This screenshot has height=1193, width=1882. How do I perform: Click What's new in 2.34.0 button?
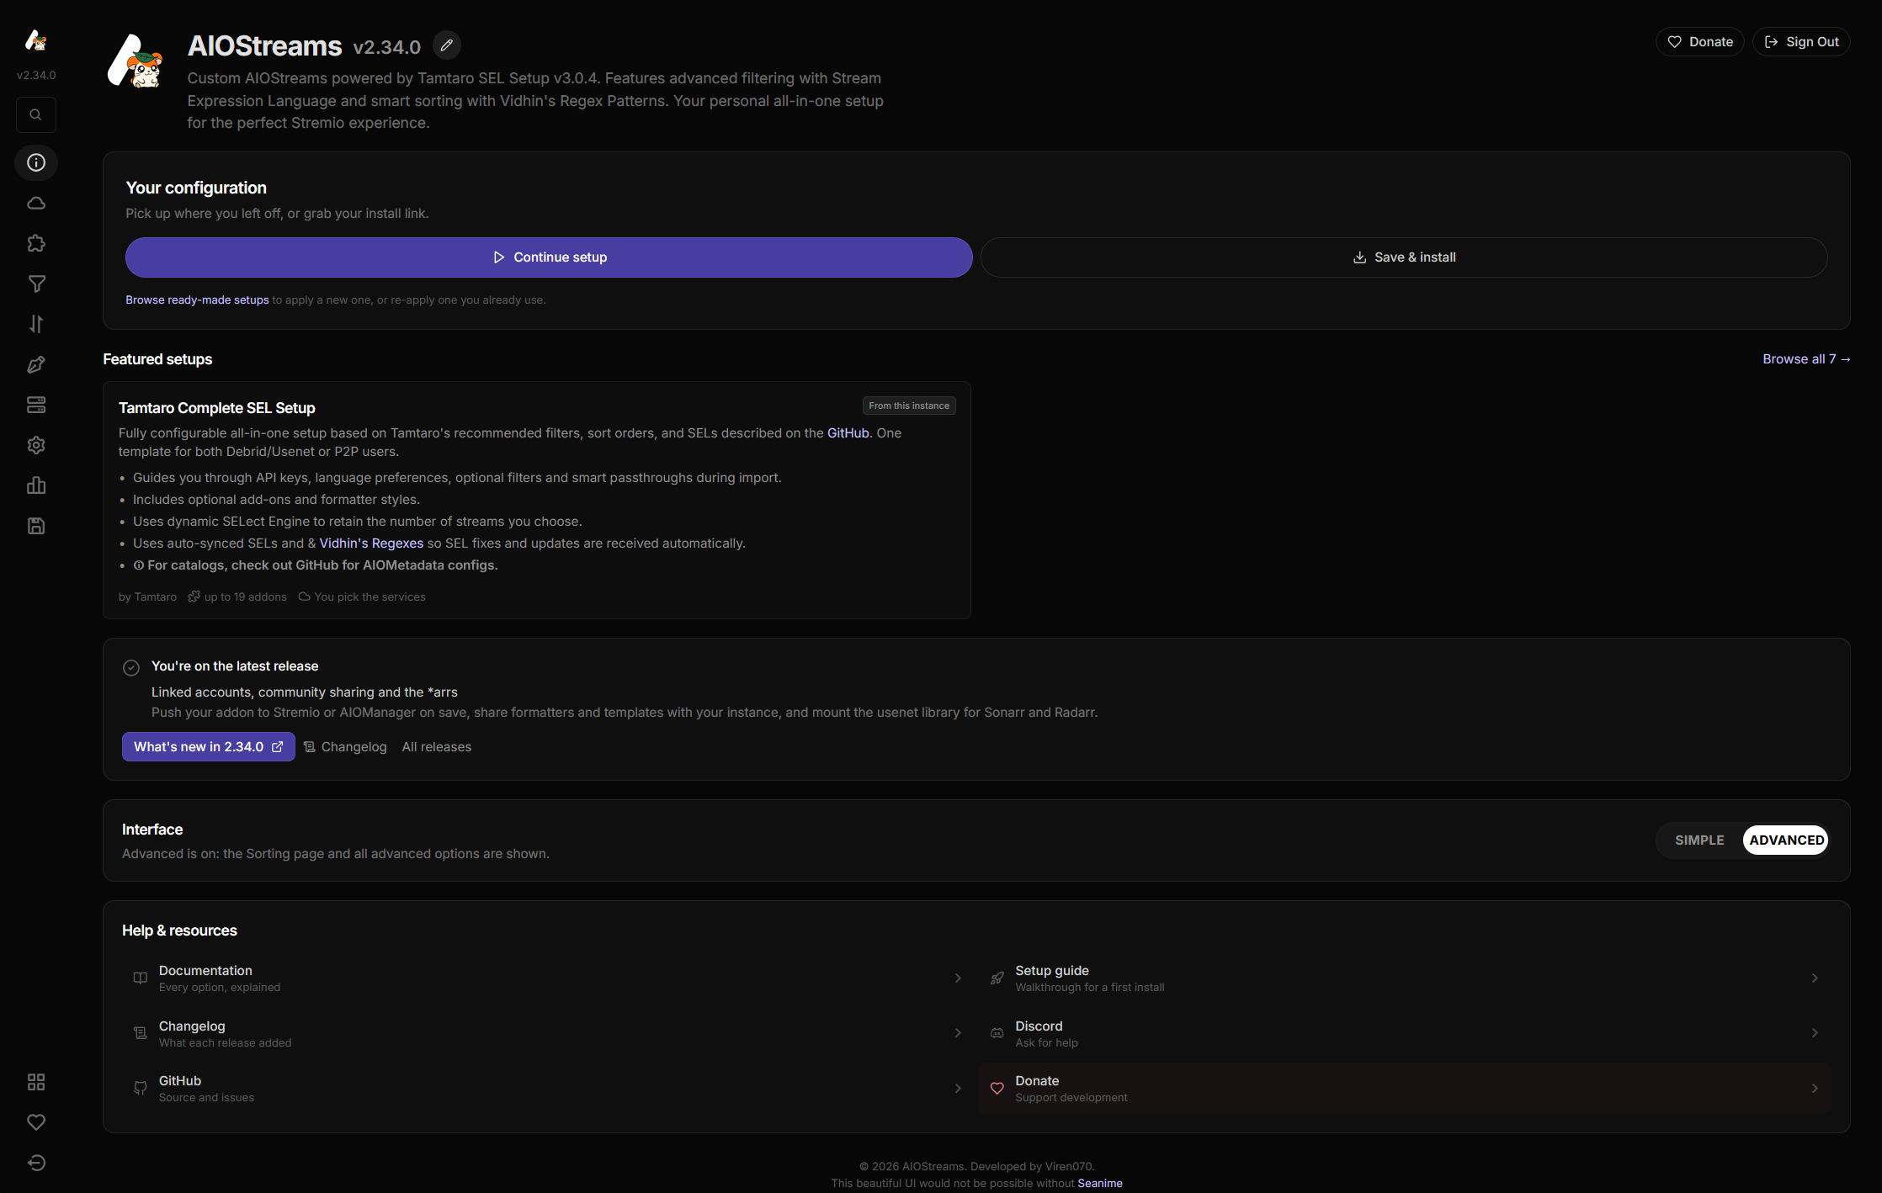point(208,747)
